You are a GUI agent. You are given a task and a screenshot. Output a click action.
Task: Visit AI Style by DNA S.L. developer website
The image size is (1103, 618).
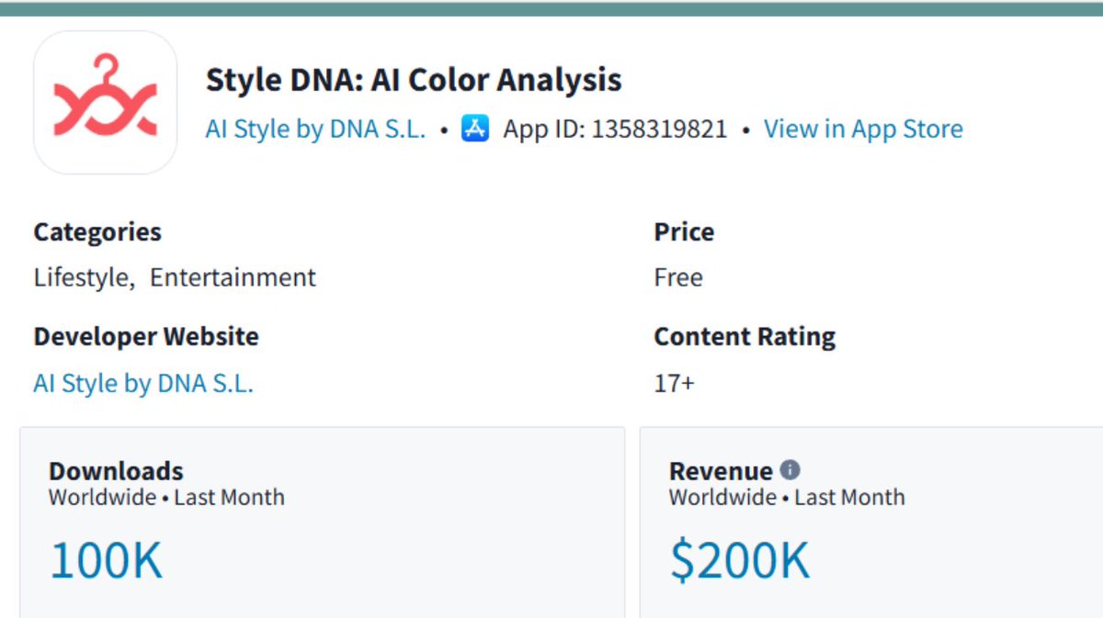click(x=143, y=383)
